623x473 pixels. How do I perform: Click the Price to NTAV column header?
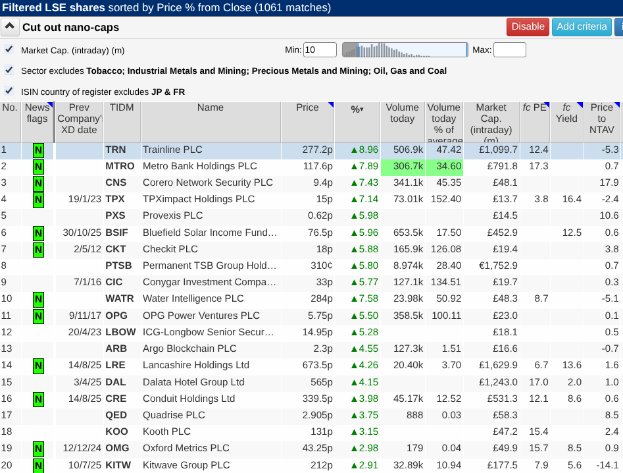(x=602, y=122)
